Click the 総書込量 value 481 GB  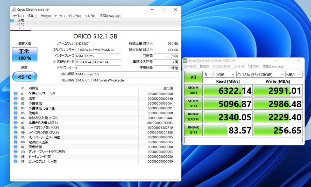(166, 50)
